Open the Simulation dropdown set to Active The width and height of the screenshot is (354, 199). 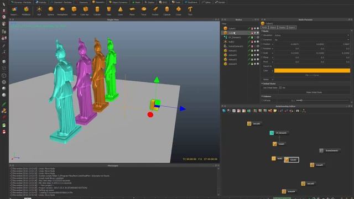point(312,35)
